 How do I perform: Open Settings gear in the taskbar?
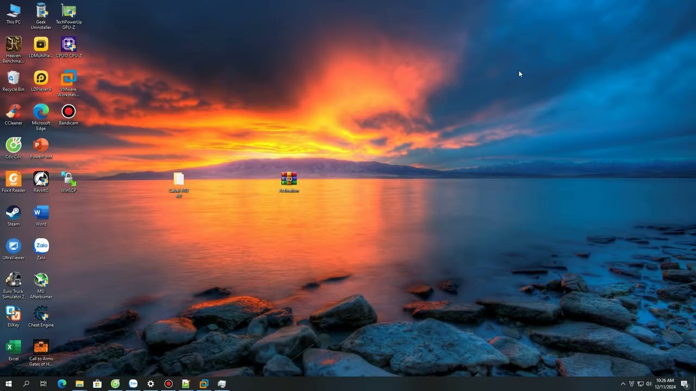pos(151,384)
